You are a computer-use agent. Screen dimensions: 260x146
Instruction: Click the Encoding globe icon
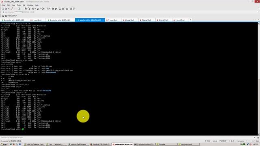(x=43, y=9)
